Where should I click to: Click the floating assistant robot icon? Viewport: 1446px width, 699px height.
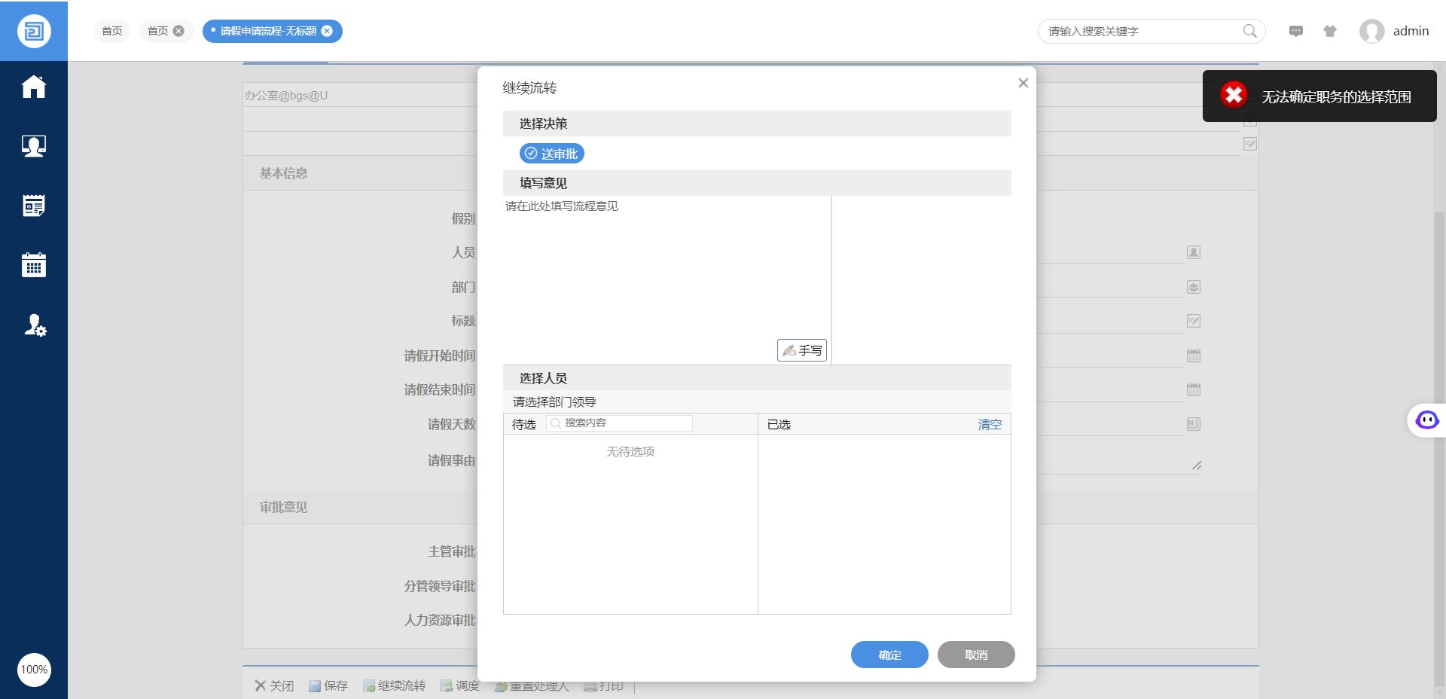tap(1426, 420)
